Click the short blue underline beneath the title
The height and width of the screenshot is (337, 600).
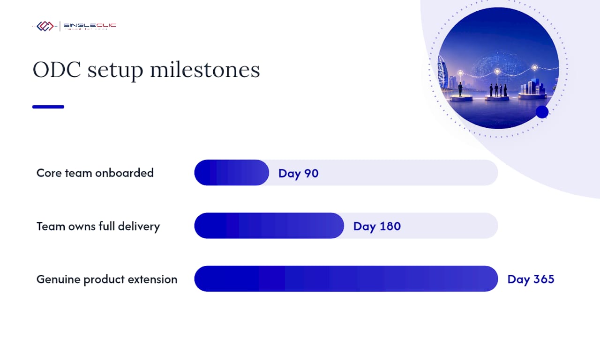pos(48,107)
